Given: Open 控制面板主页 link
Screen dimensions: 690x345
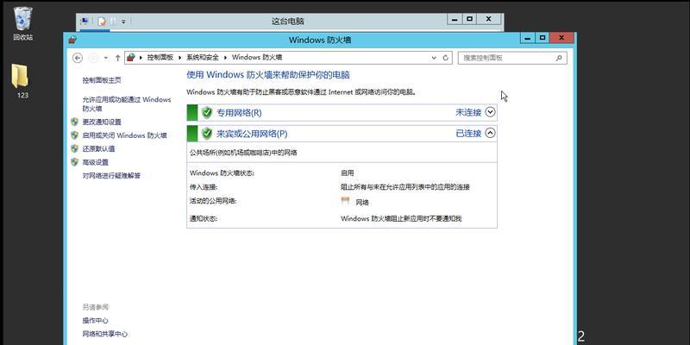Looking at the screenshot, I should (x=102, y=80).
